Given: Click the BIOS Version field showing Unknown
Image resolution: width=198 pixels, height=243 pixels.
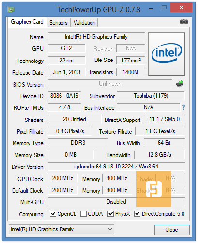Looking at the screenshot, I should (x=110, y=84).
